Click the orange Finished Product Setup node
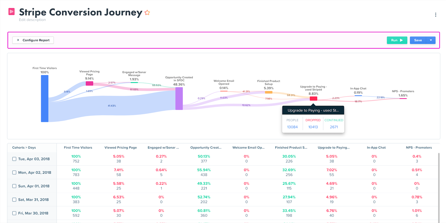 coord(269,92)
